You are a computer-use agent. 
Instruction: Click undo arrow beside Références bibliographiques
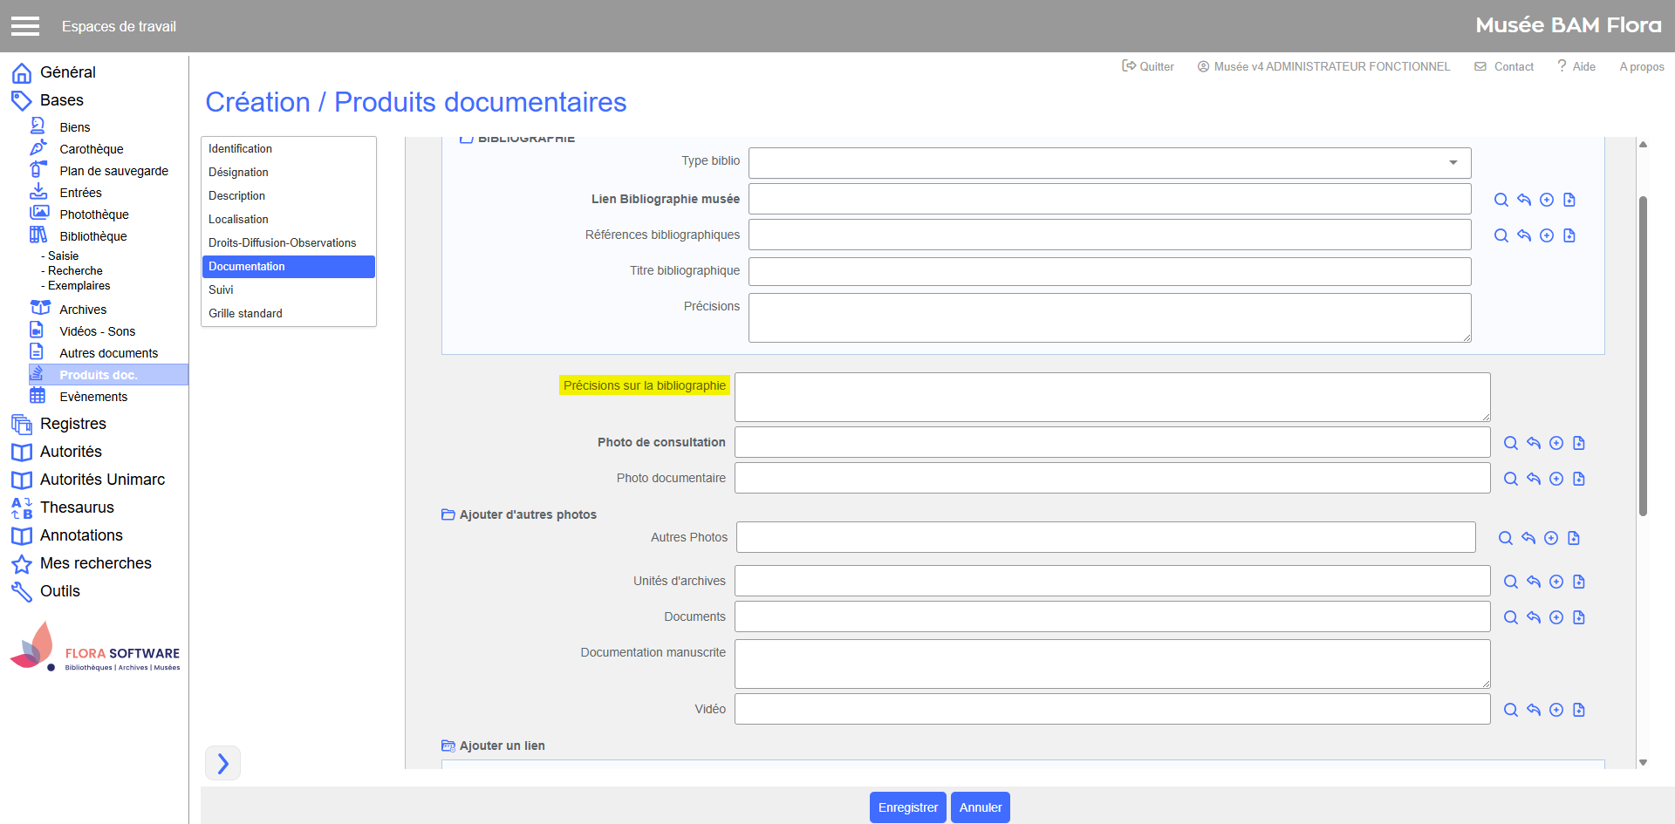coord(1524,235)
